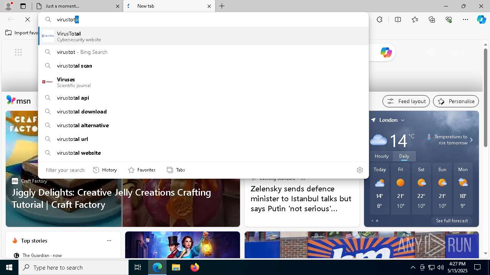Pick the 'virustotal url' suggestion
Screen dimensions: 490x275
[x=203, y=139]
